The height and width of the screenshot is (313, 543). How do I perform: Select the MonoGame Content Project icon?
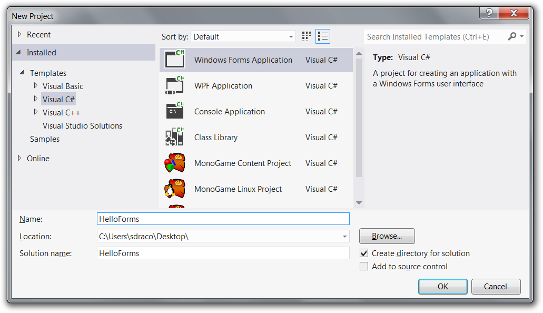[174, 163]
